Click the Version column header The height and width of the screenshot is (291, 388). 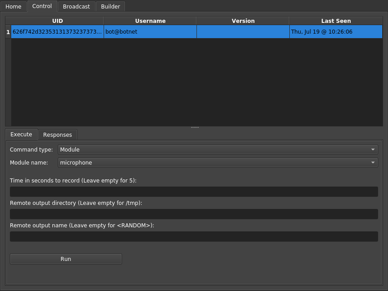(243, 21)
